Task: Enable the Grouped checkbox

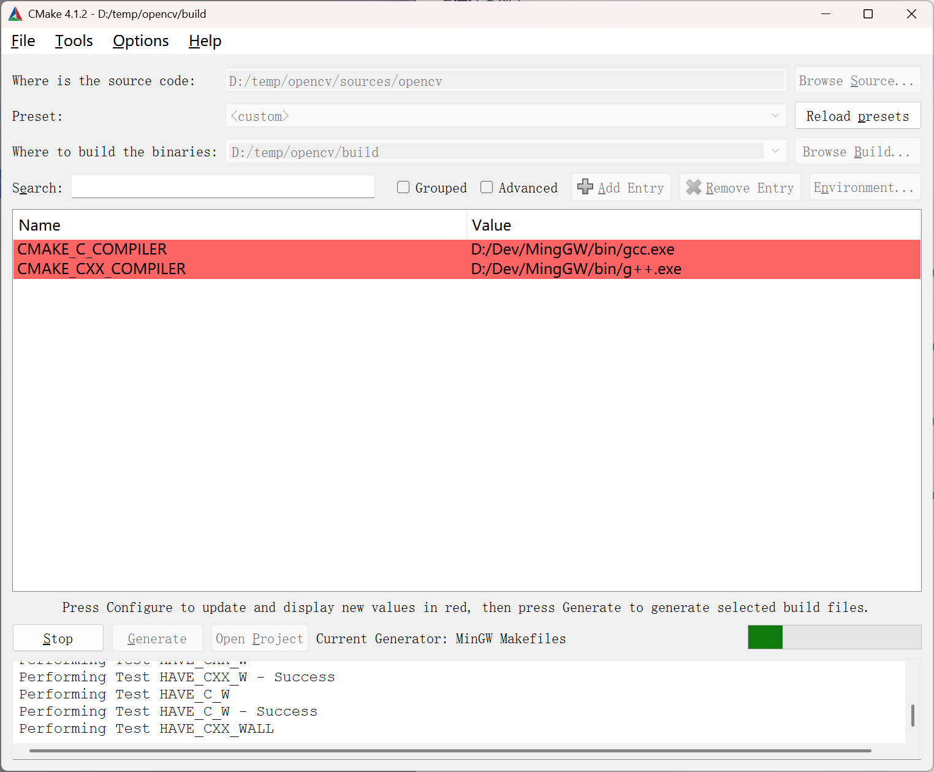Action: pos(403,188)
